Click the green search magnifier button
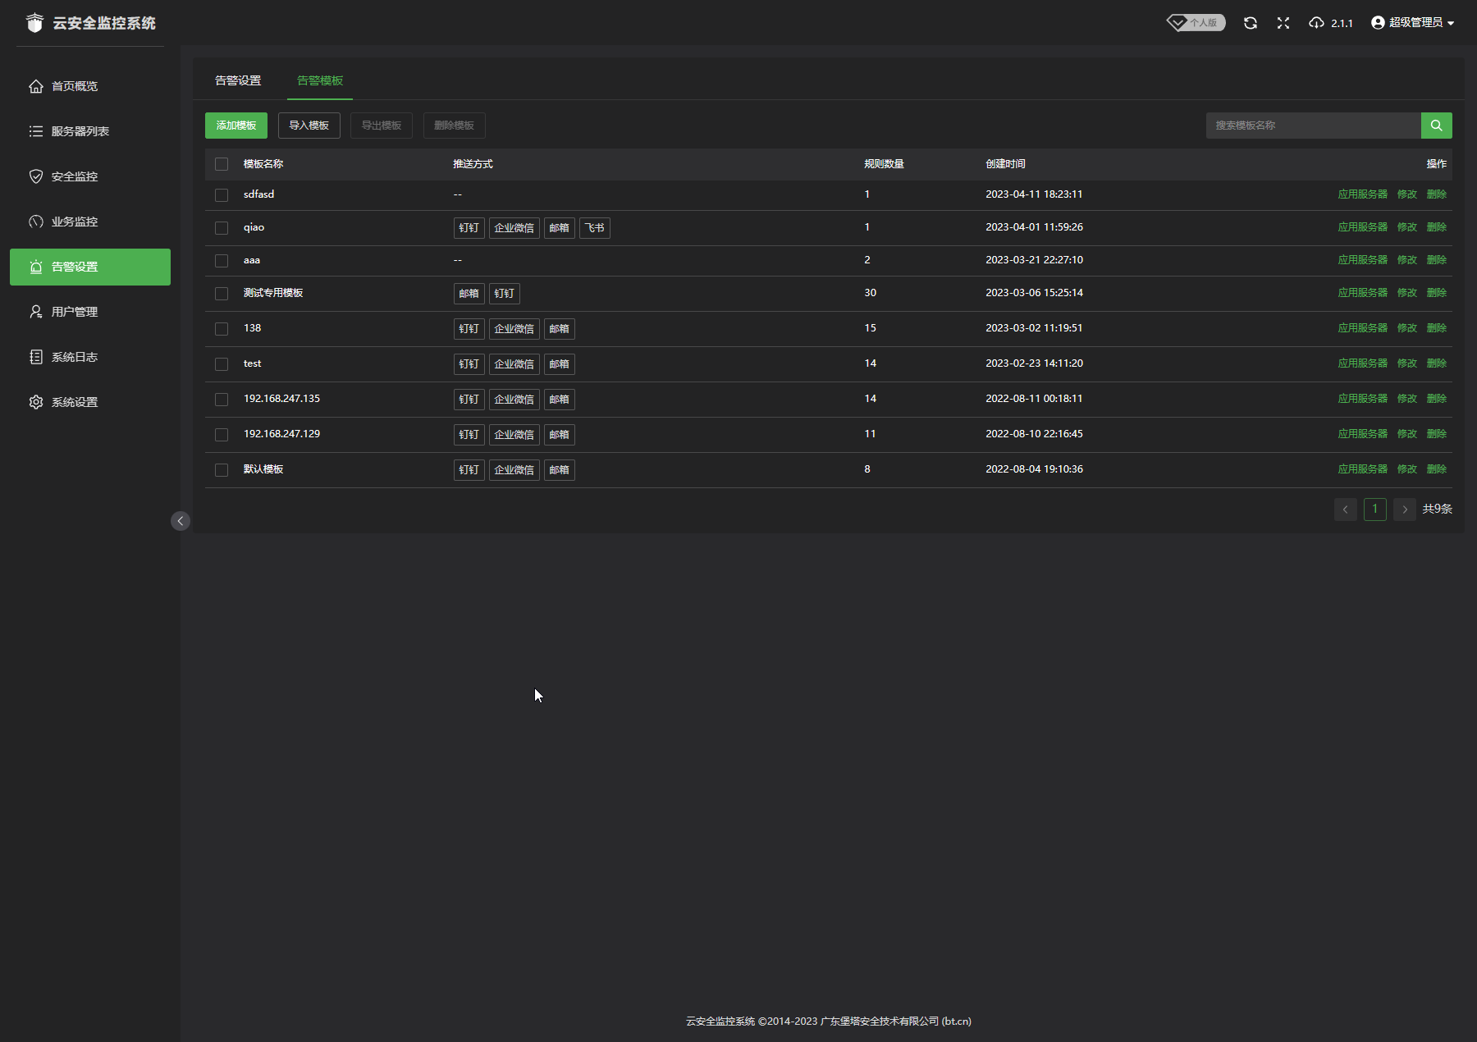The height and width of the screenshot is (1042, 1477). click(x=1436, y=126)
